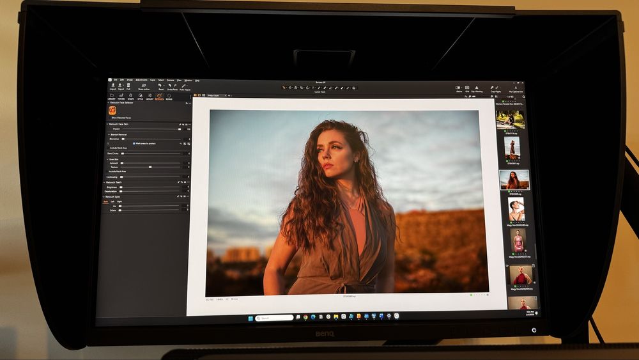Toggle the Even Skin checkbox

coord(107,159)
